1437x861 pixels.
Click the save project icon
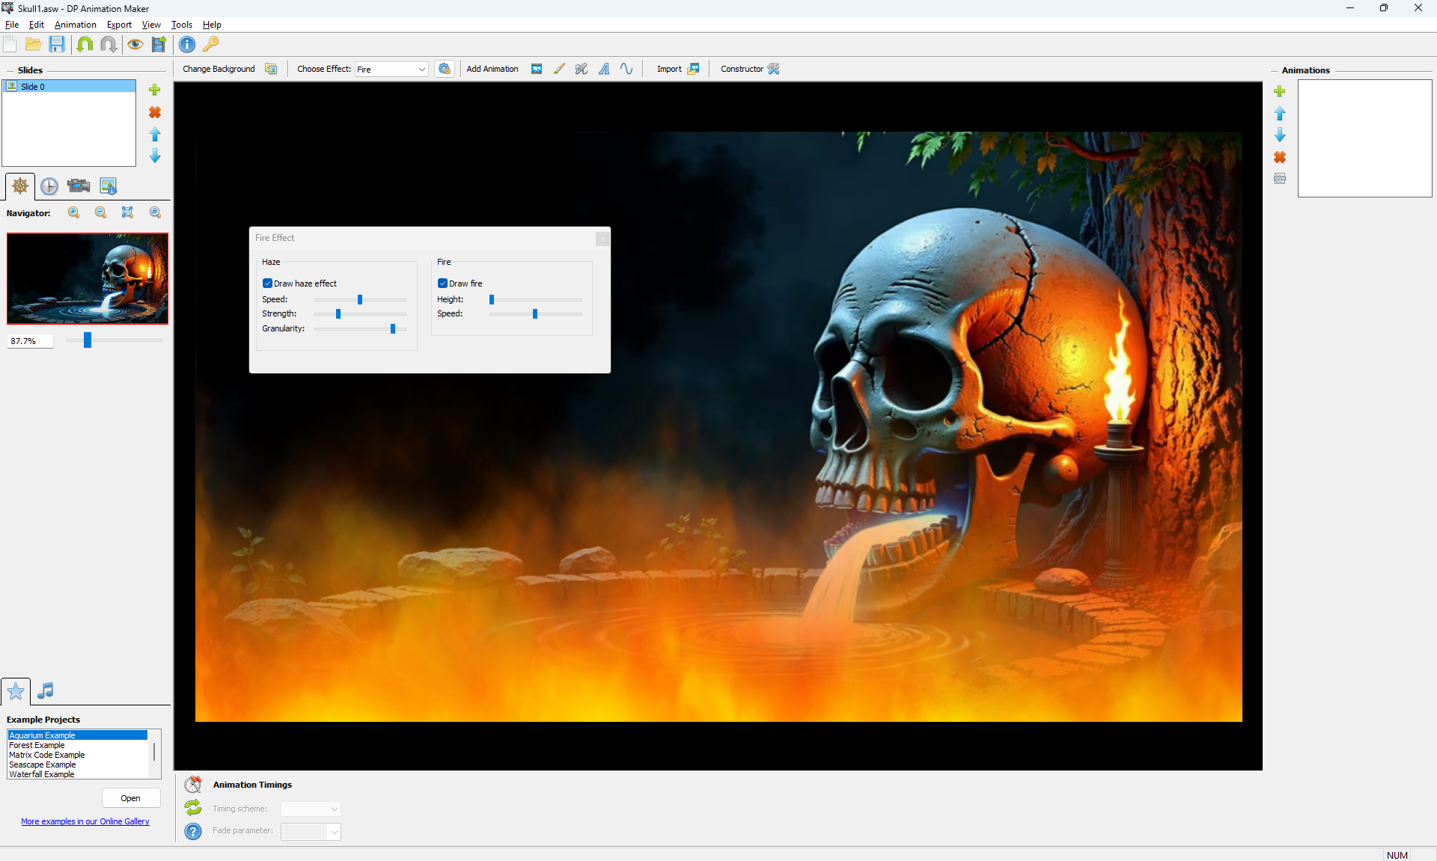coord(57,44)
